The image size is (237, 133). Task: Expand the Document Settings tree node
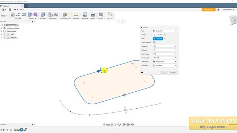1,28
